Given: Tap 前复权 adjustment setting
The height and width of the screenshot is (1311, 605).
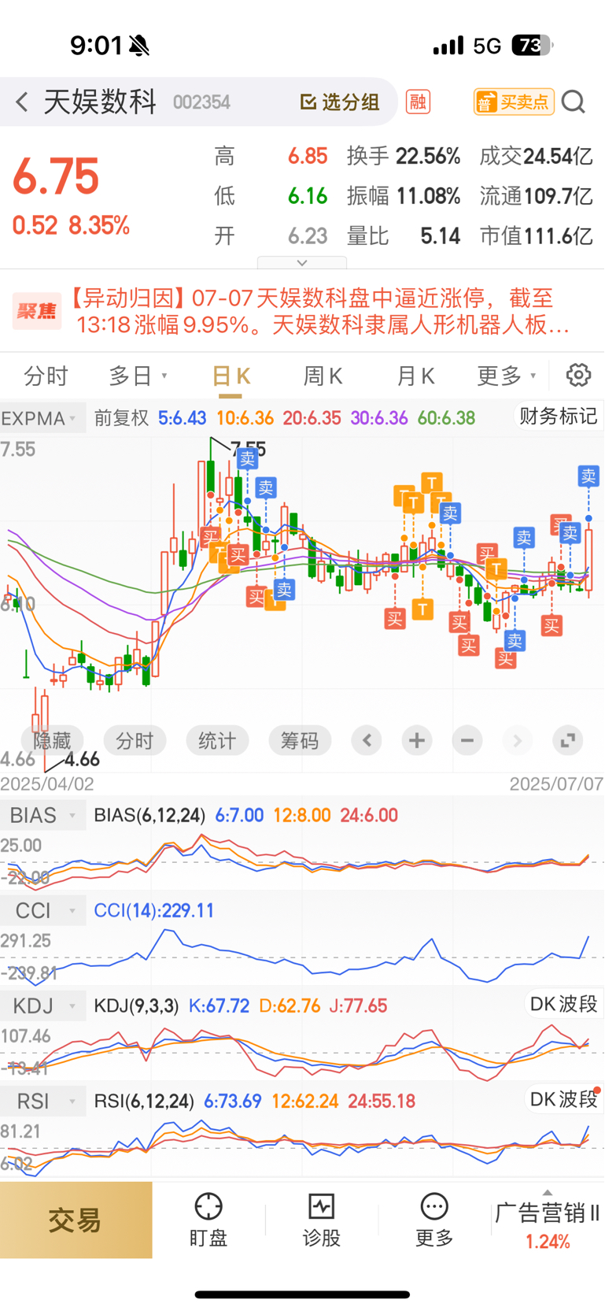Looking at the screenshot, I should (x=121, y=418).
